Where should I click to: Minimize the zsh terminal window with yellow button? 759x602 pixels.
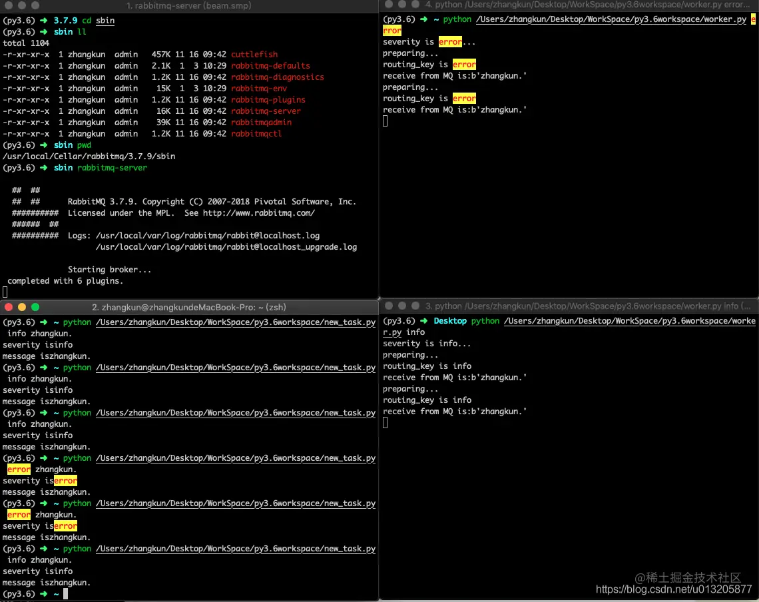[x=22, y=307]
